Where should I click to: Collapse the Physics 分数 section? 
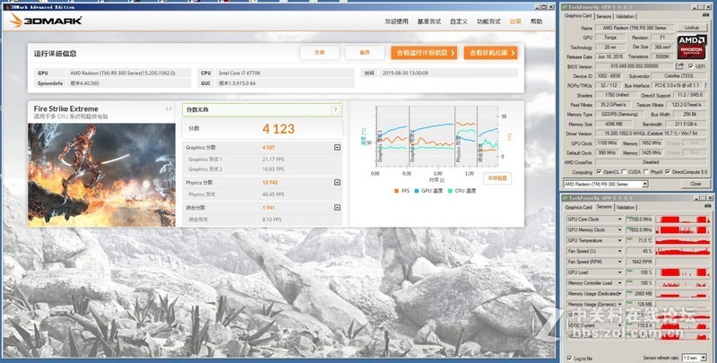(x=337, y=183)
